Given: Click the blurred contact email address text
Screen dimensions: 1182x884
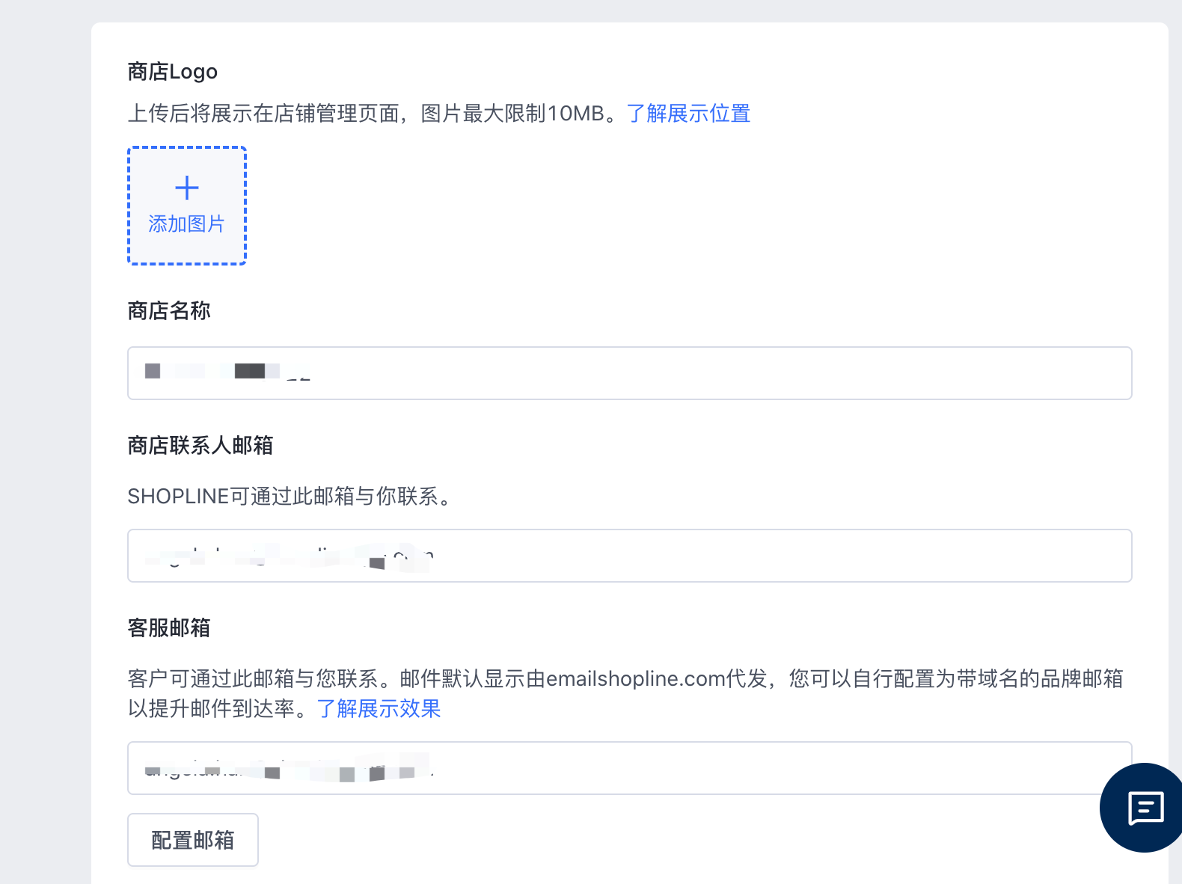Looking at the screenshot, I should (289, 557).
